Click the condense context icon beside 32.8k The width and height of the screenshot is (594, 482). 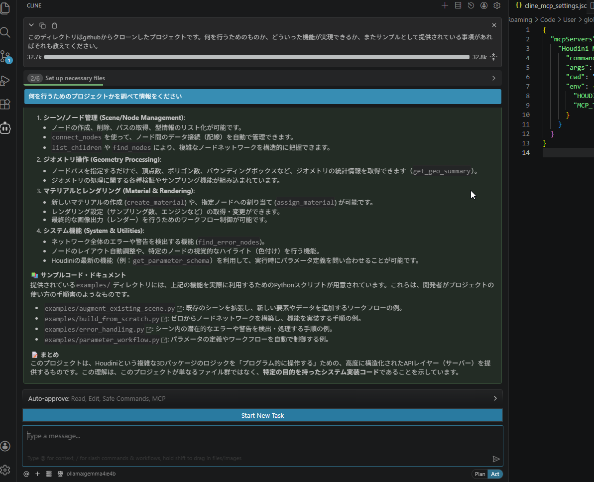tap(493, 57)
